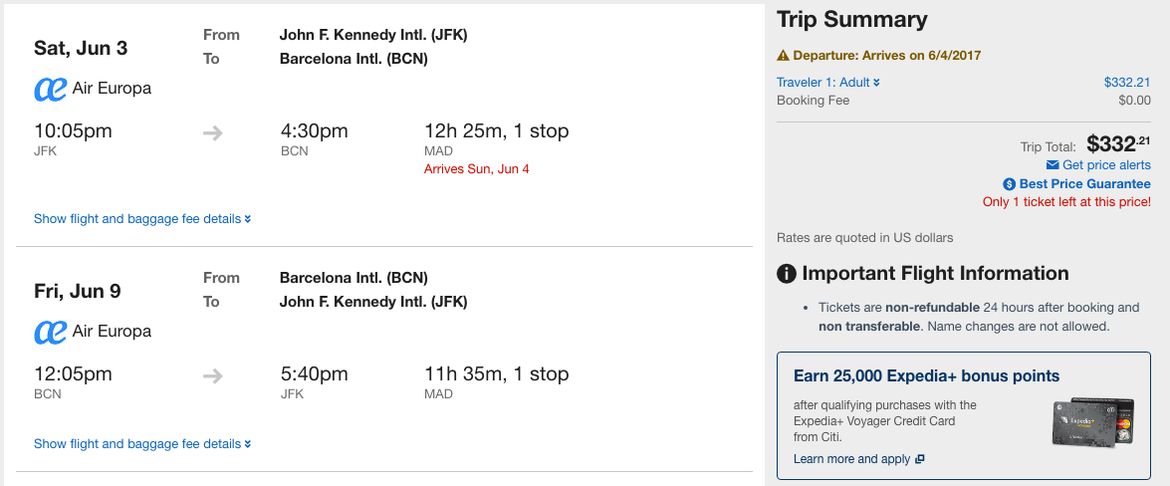Click the $332.21 traveler price link

coord(1127,82)
